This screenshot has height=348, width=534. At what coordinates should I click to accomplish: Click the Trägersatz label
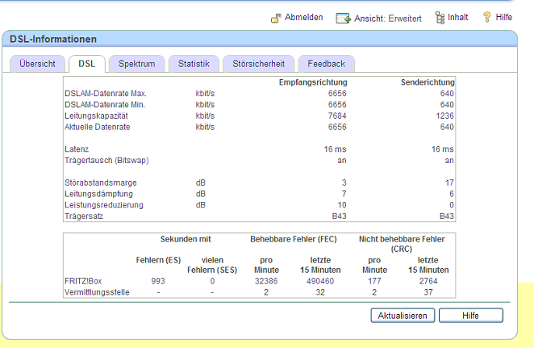(84, 216)
